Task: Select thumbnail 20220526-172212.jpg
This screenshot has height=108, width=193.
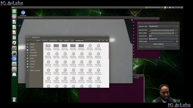Action: [73, 47]
